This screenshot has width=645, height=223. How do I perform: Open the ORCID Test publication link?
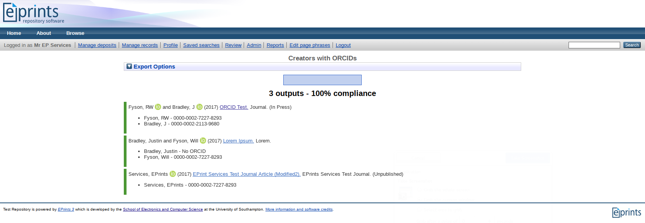(x=234, y=107)
